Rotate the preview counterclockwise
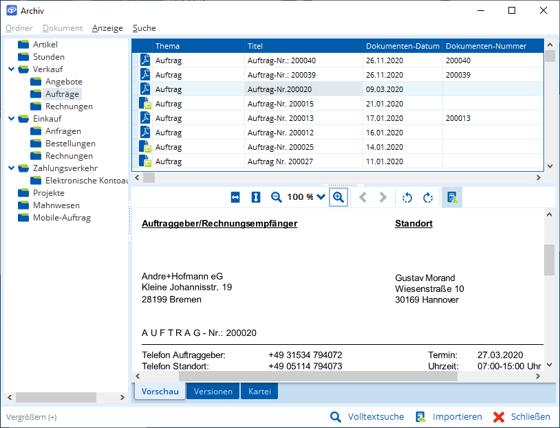The height and width of the screenshot is (428, 560). click(x=407, y=197)
